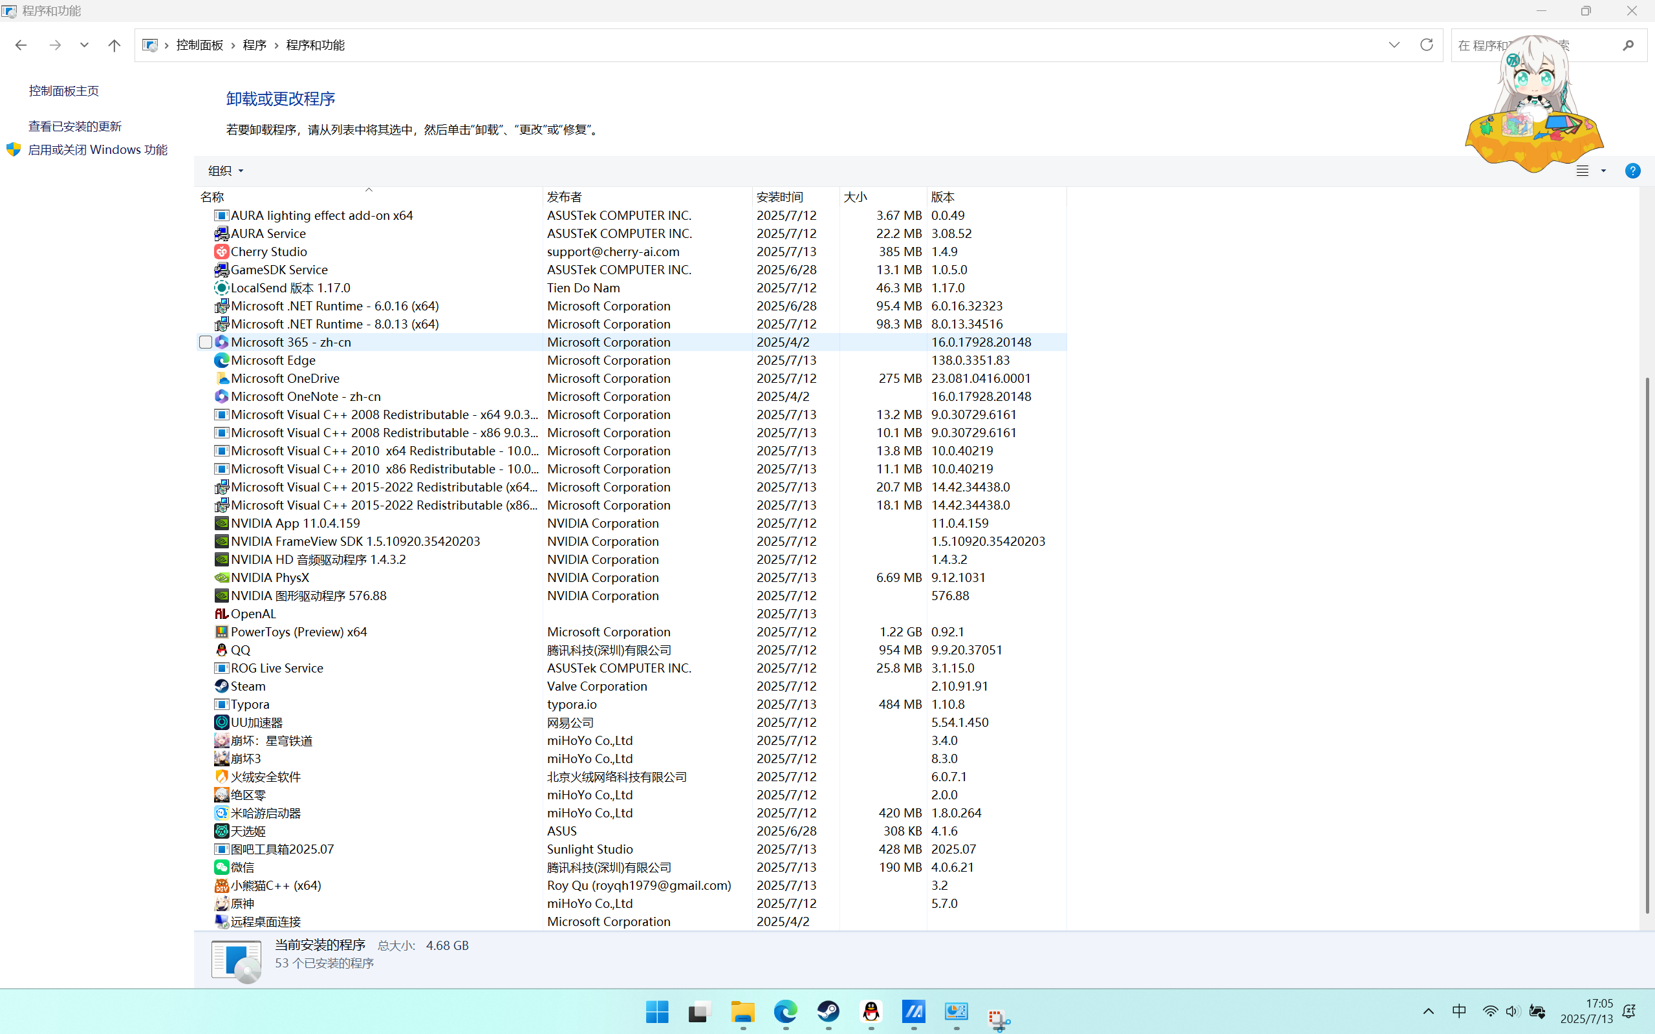Go up one level with the up arrow
This screenshot has height=1034, width=1655.
click(114, 45)
